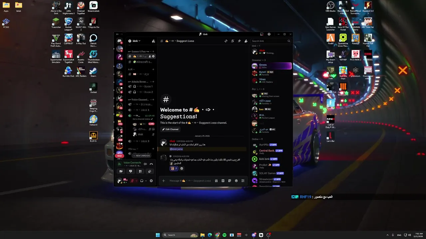Screen dimensions: 426x239
Task: Add a channel to Admin Room category
Action: pos(153,82)
